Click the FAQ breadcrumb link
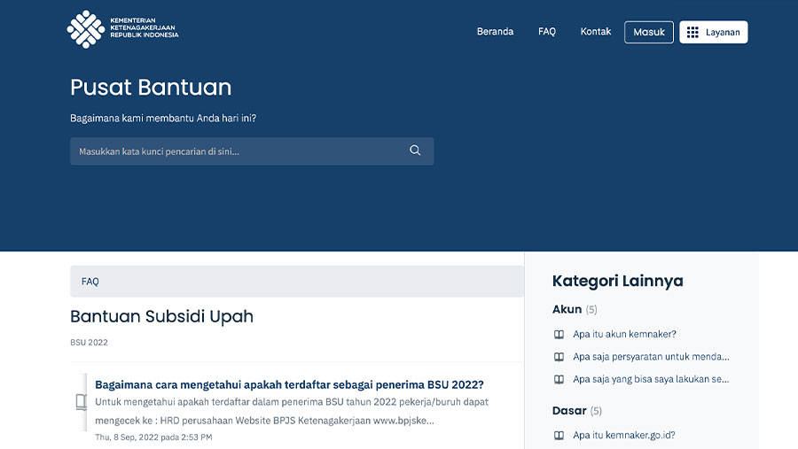798x449 pixels. pos(90,282)
